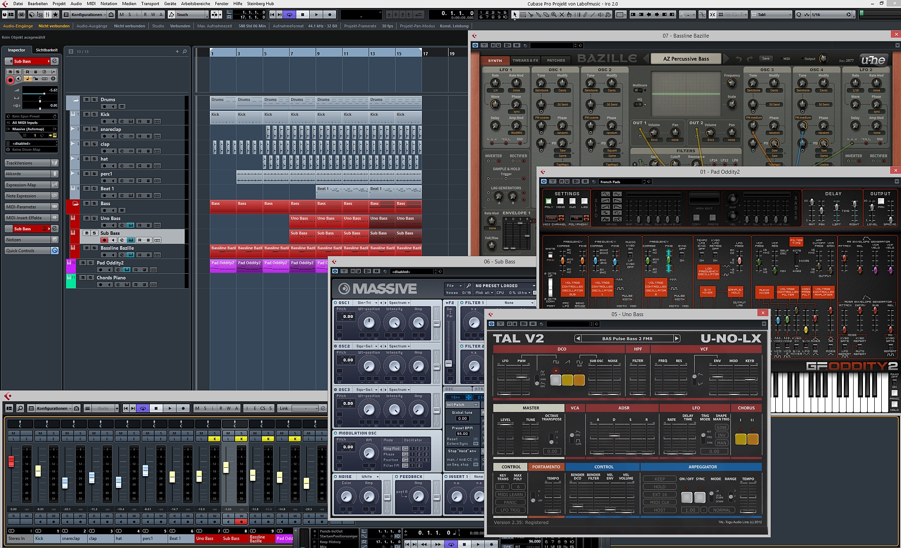Viewport: 901px width, 548px height.
Task: Open the 1/16 quantize preset dropdown
Action: click(831, 15)
